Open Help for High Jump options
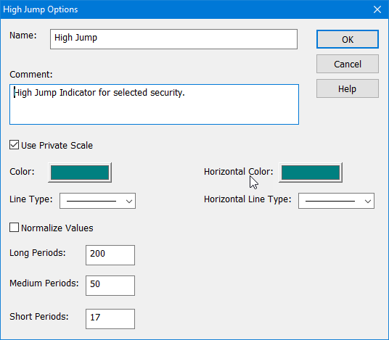389x340 pixels. pyautogui.click(x=348, y=88)
